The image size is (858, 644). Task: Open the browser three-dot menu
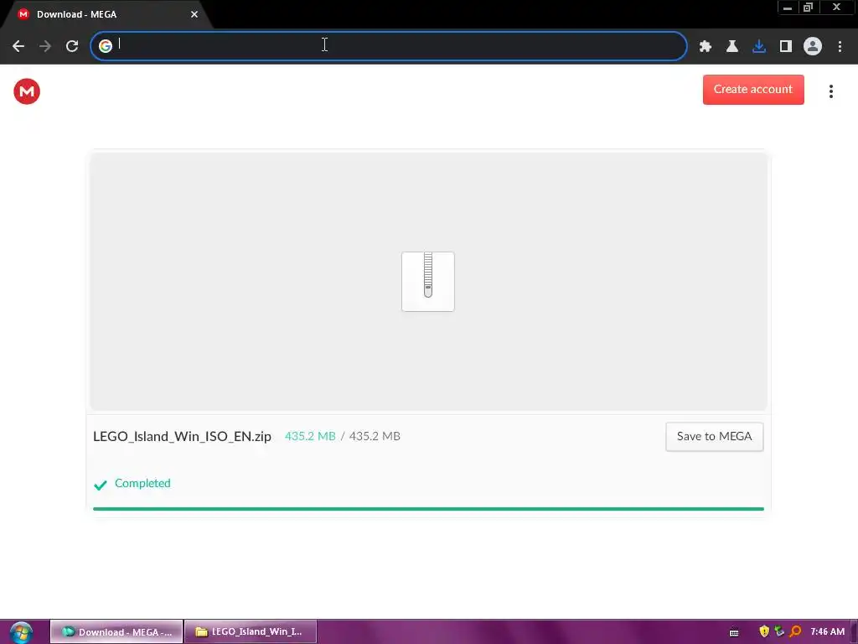click(x=840, y=46)
